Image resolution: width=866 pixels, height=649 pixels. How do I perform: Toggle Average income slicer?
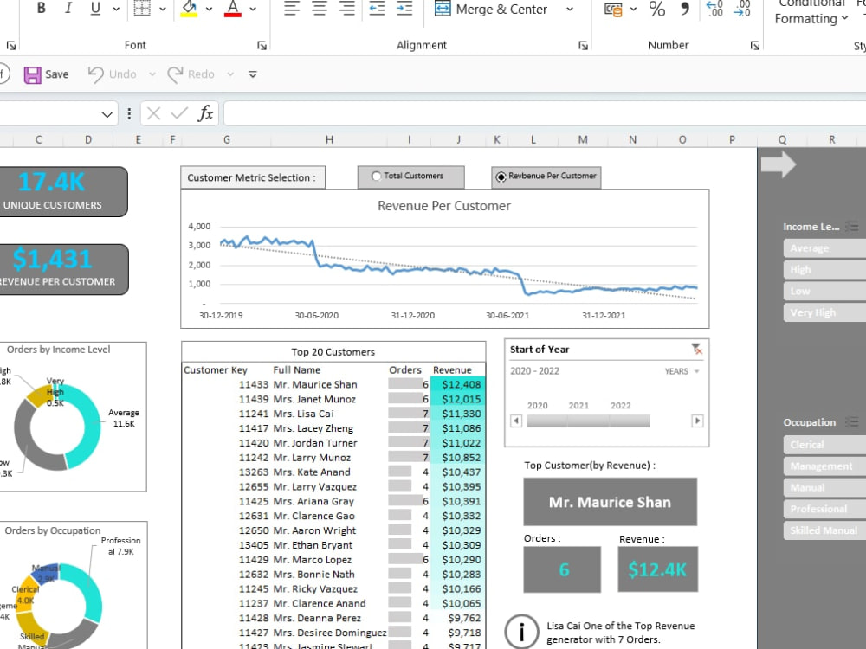(824, 248)
